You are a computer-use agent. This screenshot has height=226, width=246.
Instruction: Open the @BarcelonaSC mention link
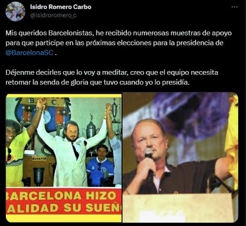(x=30, y=53)
